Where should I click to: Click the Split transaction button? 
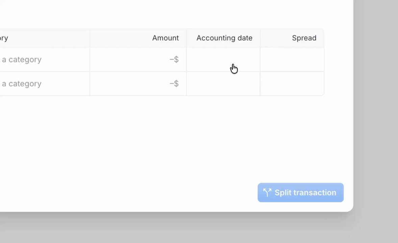[x=301, y=192]
